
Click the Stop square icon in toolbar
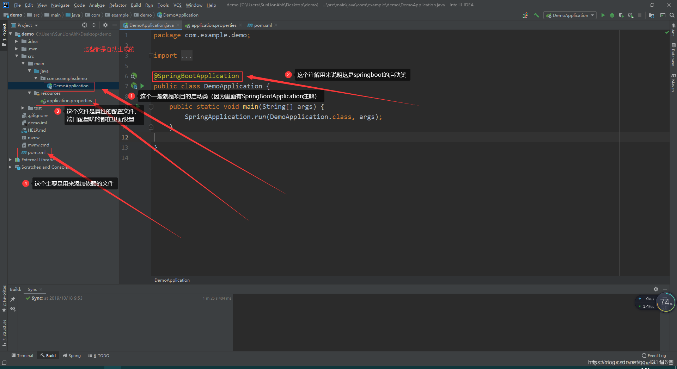pos(640,15)
